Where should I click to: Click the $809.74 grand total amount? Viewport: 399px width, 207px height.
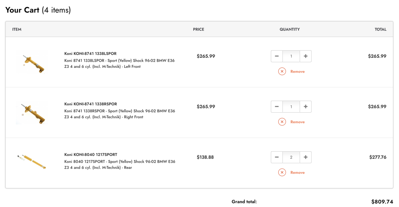click(382, 202)
